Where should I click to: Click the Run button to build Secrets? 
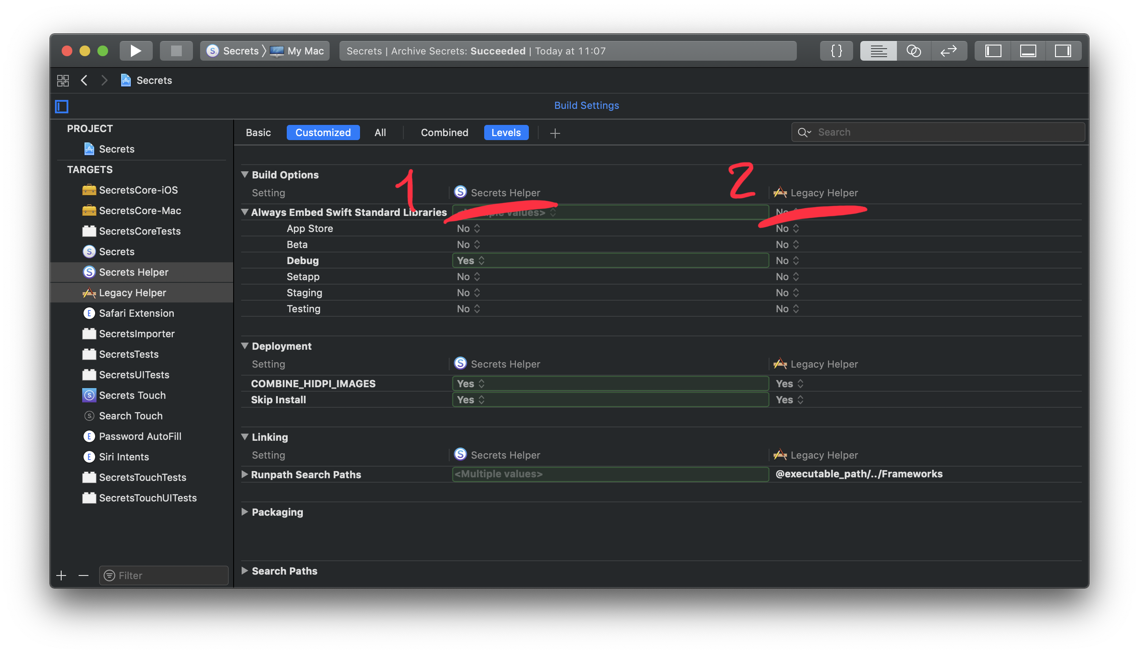click(135, 50)
